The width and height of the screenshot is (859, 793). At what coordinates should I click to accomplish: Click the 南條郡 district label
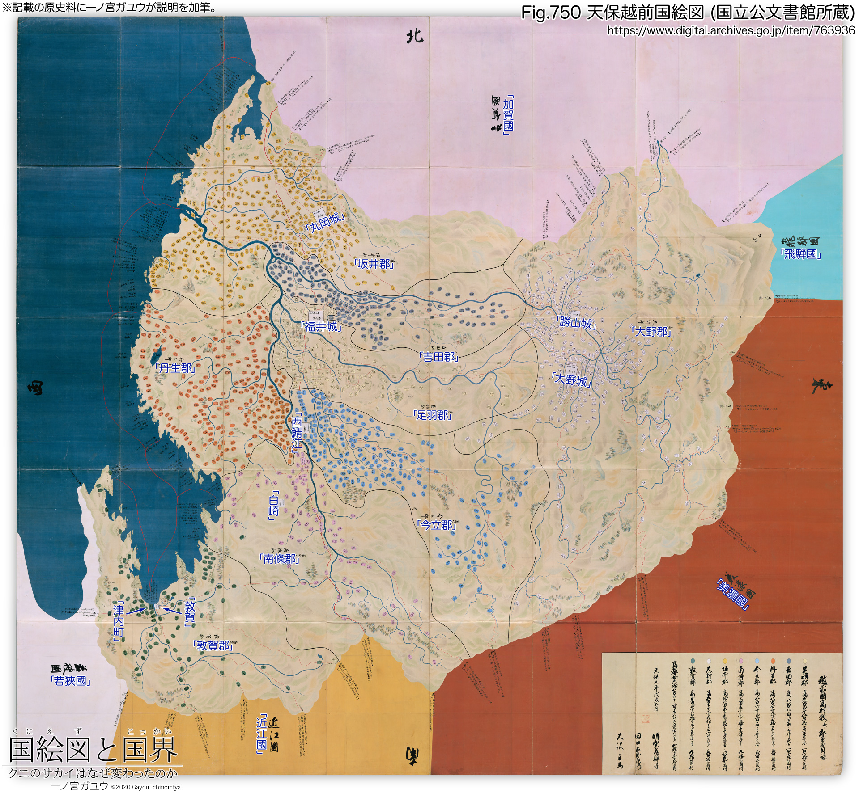coord(279,558)
